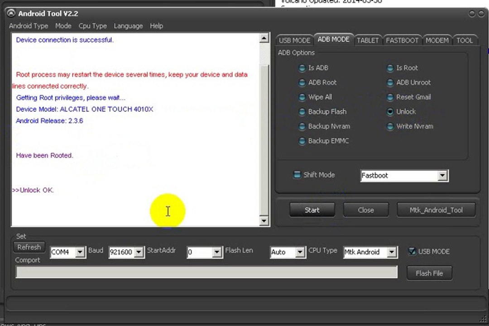Click the log scrollbar down arrow

click(x=264, y=221)
